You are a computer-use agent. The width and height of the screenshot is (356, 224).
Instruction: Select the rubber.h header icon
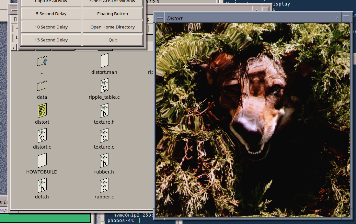(104, 161)
